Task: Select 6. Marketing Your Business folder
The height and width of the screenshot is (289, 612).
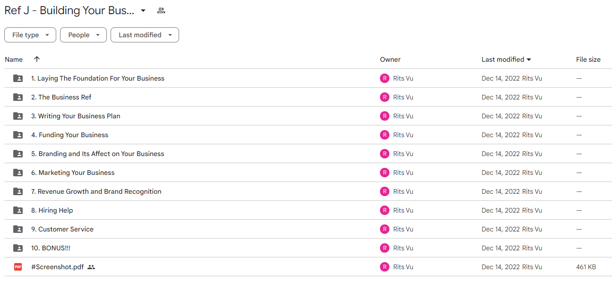Action: (x=306, y=173)
